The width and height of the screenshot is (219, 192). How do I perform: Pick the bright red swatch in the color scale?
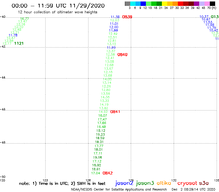181,4
